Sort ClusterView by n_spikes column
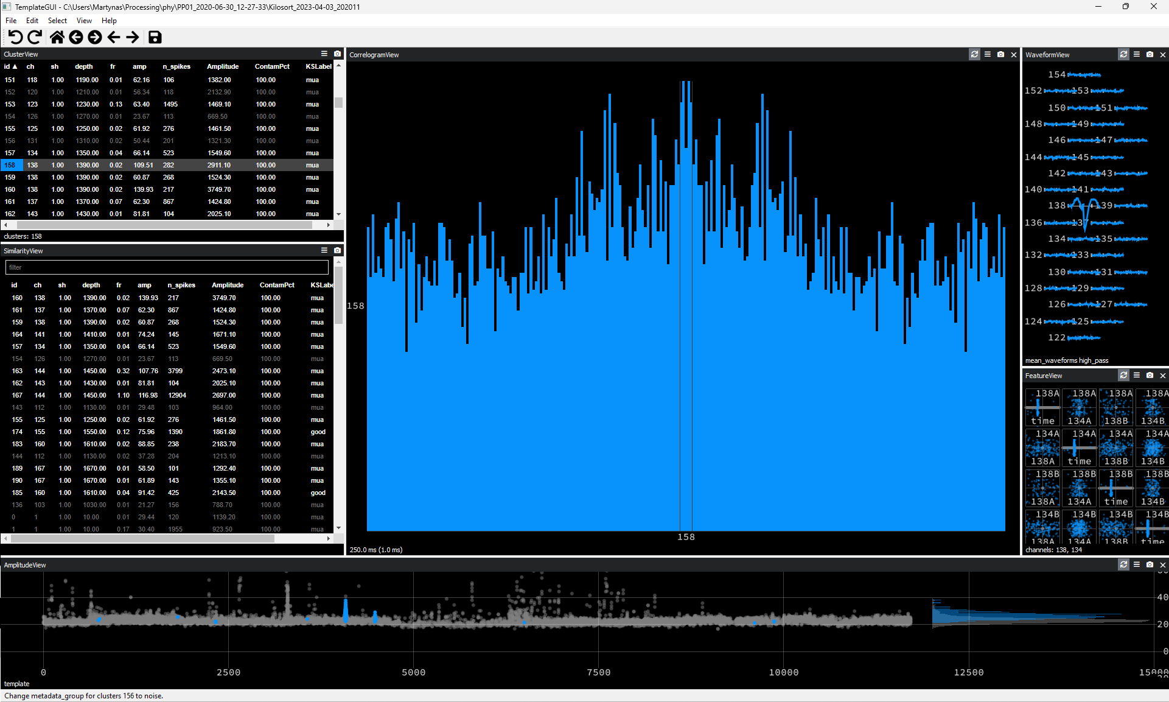 pos(176,66)
